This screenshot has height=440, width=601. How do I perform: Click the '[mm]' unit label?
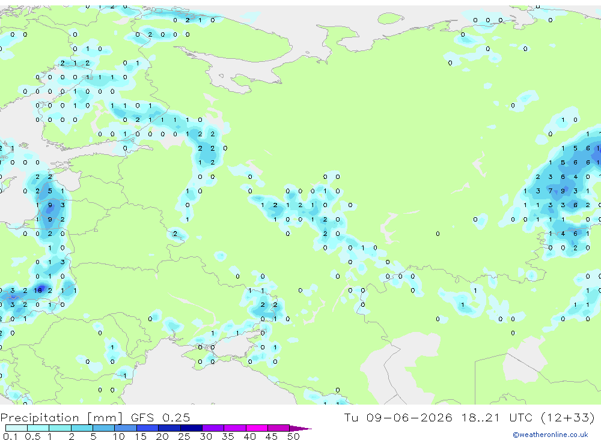(105, 418)
